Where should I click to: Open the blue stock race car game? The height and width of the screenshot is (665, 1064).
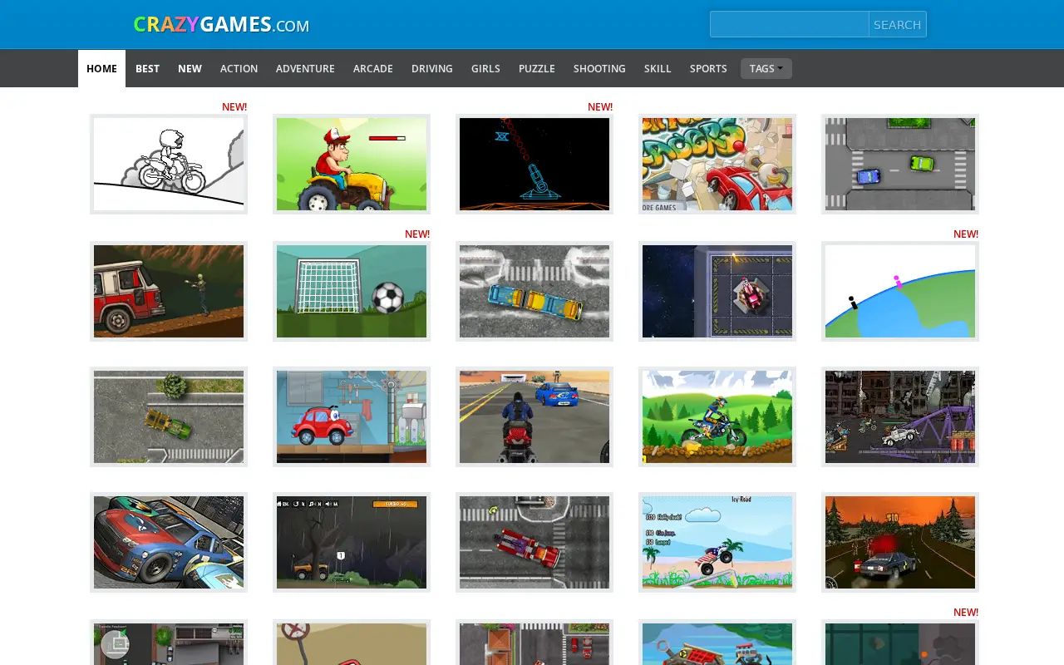click(169, 542)
